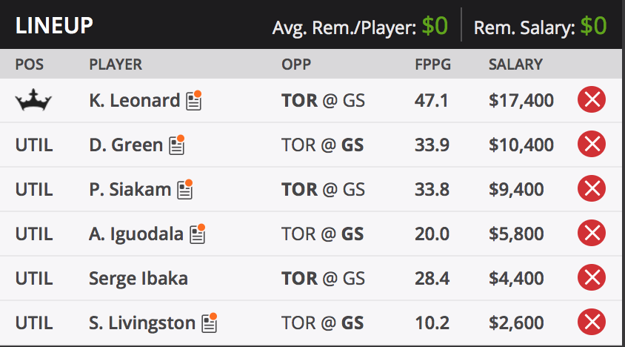Viewport: 625px width, 347px height.
Task: Remove Serge Ibaka from the lineup
Action: pos(592,278)
